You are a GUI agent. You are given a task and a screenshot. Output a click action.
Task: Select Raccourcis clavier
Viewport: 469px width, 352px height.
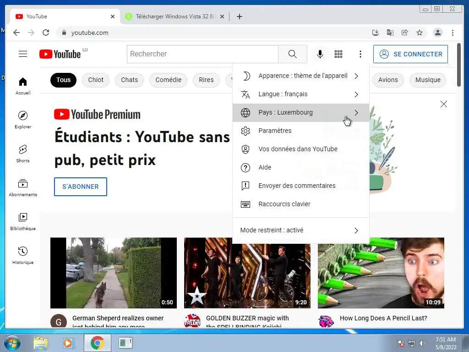click(301, 204)
